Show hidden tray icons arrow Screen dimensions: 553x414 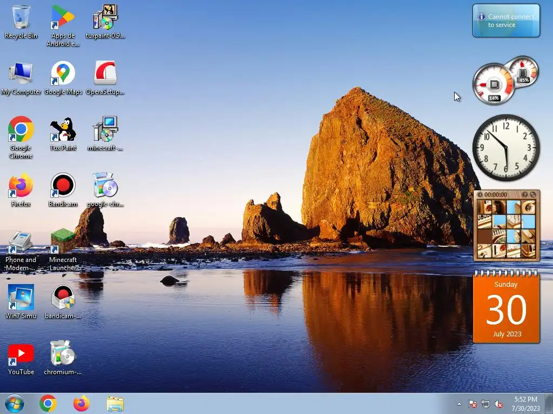[x=459, y=404]
